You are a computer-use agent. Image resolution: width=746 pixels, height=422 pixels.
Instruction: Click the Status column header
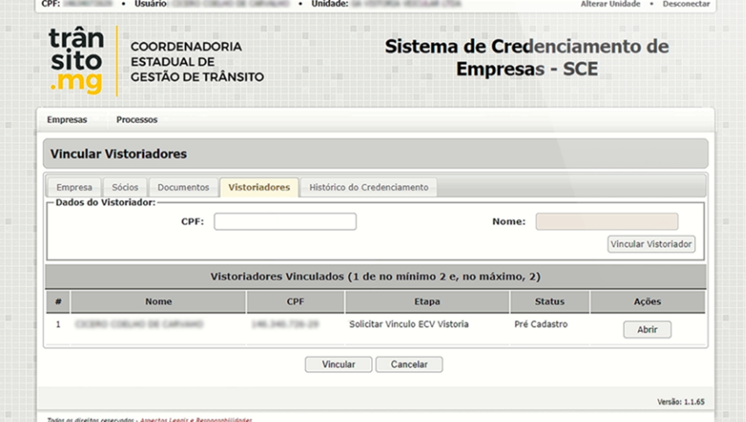[x=549, y=302]
